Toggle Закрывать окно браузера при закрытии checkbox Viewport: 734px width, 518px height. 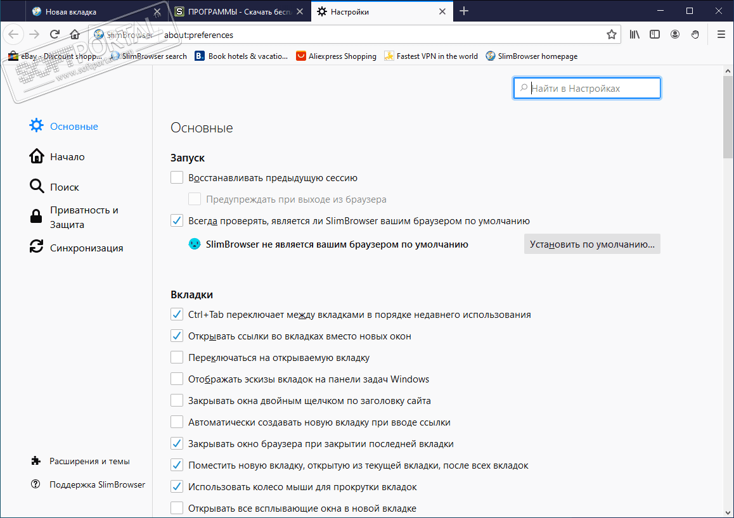point(176,444)
